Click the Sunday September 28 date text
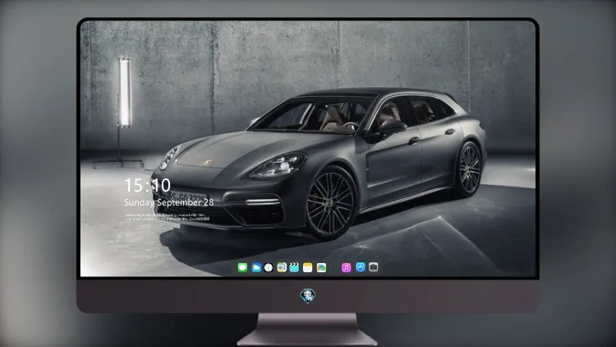Viewport: 616px width, 347px height. tap(169, 202)
